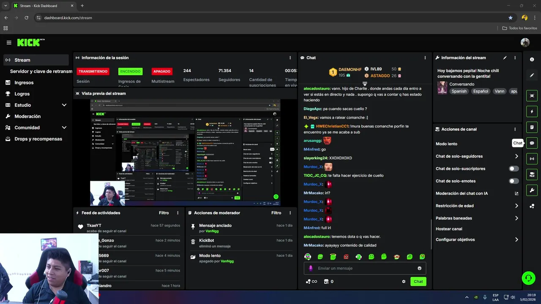
Task: Toggle the Chat panel icon in sidebar
Action: (x=532, y=143)
